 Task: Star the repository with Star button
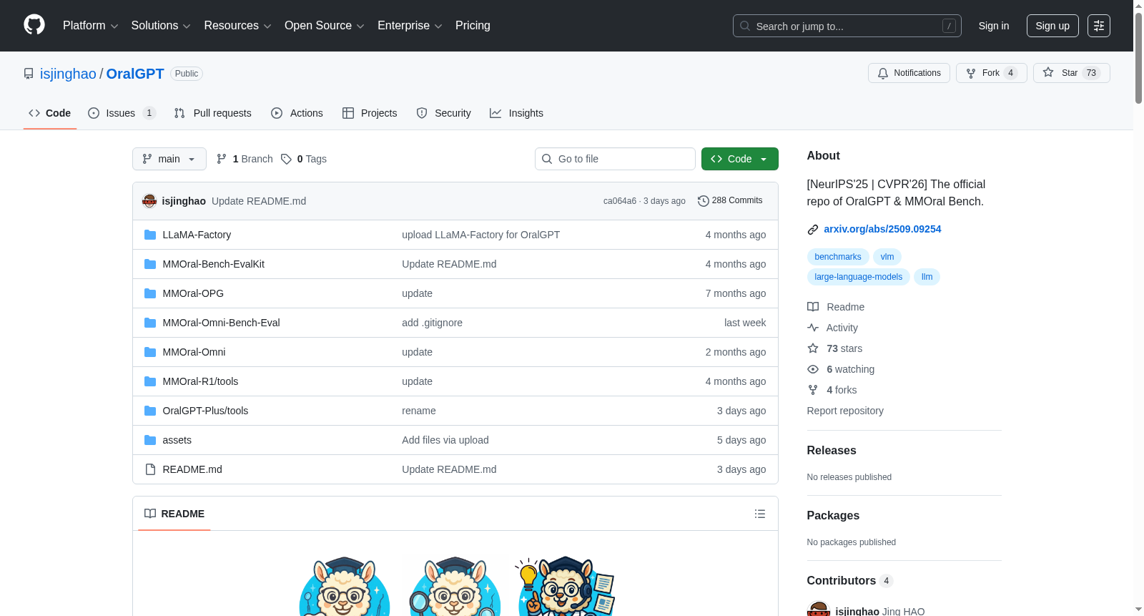[1072, 73]
